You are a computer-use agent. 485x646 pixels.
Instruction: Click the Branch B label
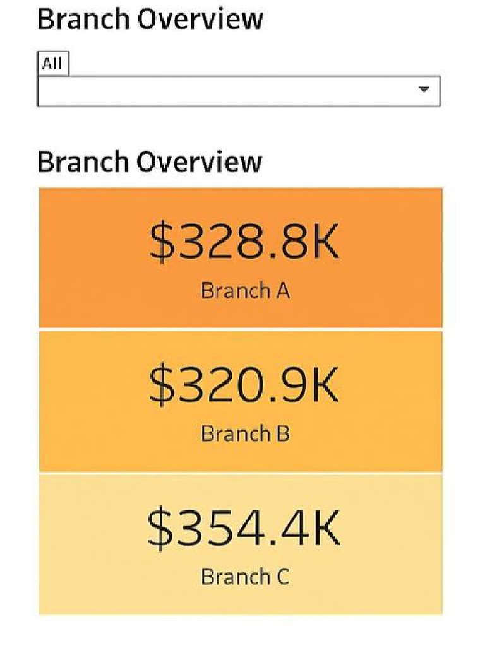coord(245,433)
